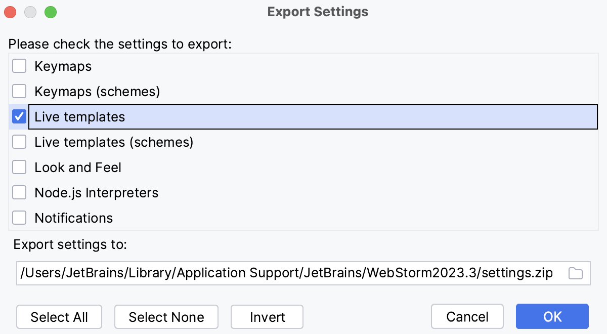Click the Node.js Interpreters row

96,192
